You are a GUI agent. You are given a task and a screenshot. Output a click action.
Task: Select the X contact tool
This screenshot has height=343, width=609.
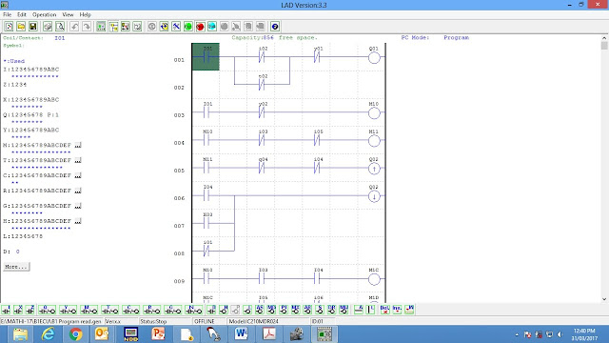tap(18, 310)
